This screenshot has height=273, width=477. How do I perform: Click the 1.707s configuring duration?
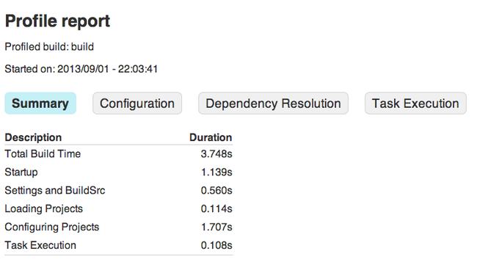pos(216,227)
